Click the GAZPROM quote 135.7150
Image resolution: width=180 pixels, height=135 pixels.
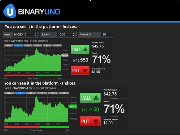tap(90, 110)
